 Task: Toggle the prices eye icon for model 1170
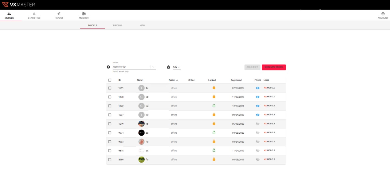[258, 97]
